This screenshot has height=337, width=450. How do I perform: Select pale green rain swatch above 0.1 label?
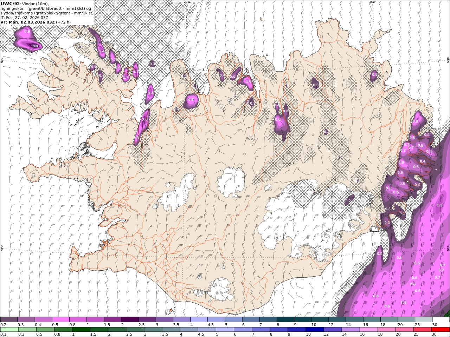[x=9, y=330]
